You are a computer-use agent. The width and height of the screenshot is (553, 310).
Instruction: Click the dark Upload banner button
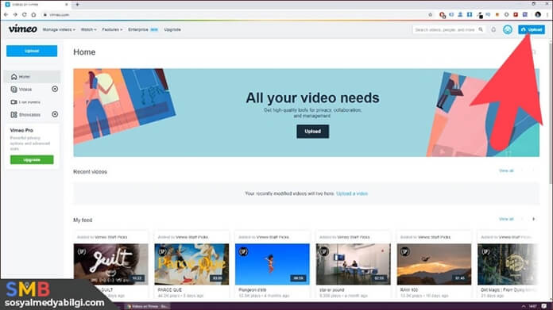point(312,132)
